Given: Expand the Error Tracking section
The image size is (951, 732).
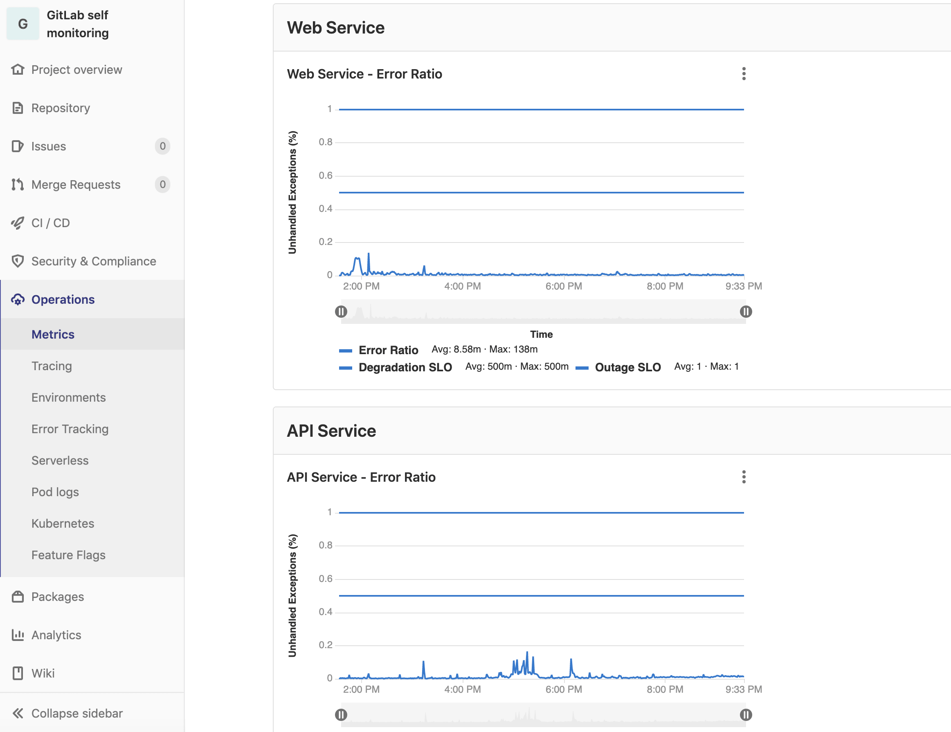Looking at the screenshot, I should 70,428.
